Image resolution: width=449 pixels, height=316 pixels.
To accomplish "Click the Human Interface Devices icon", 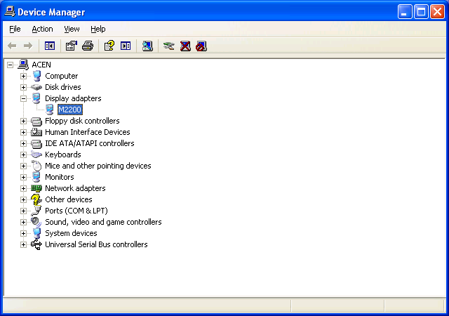I will pyautogui.click(x=36, y=132).
